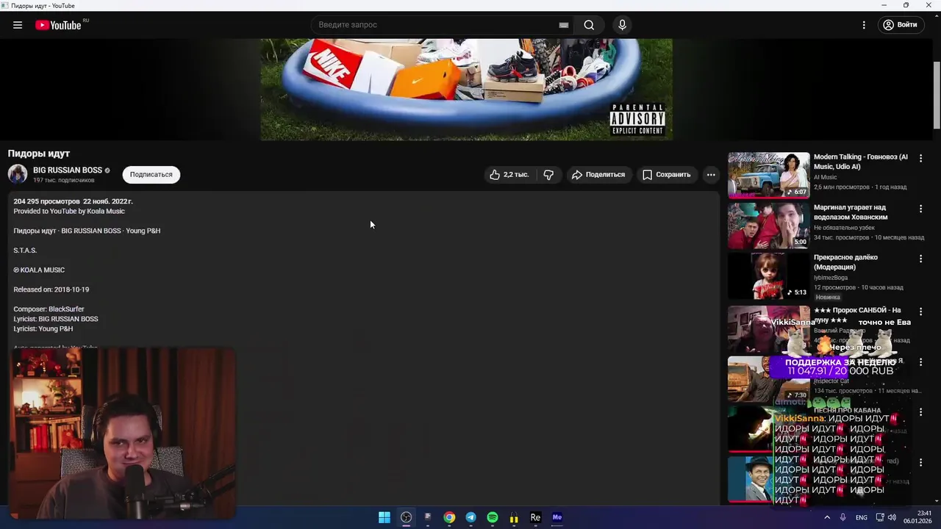Image resolution: width=941 pixels, height=529 pixels.
Task: Open the "Прекрасное далёко" video thumbnail
Action: pyautogui.click(x=768, y=276)
